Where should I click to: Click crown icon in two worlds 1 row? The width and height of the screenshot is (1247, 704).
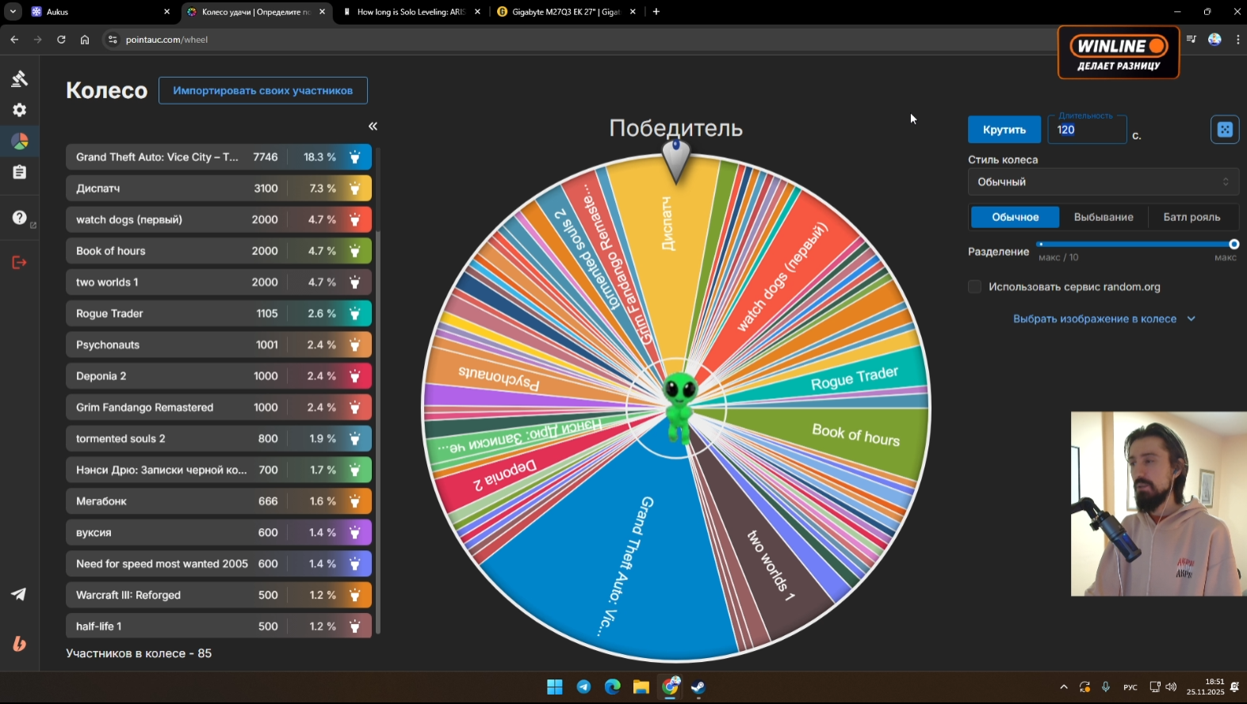click(355, 282)
